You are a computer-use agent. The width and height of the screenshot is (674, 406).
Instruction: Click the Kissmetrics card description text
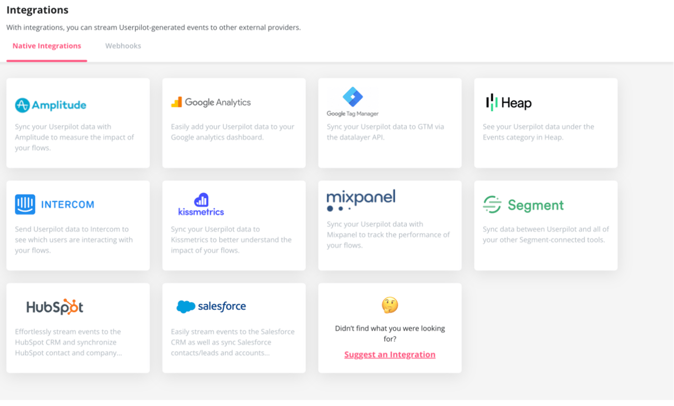(x=231, y=240)
